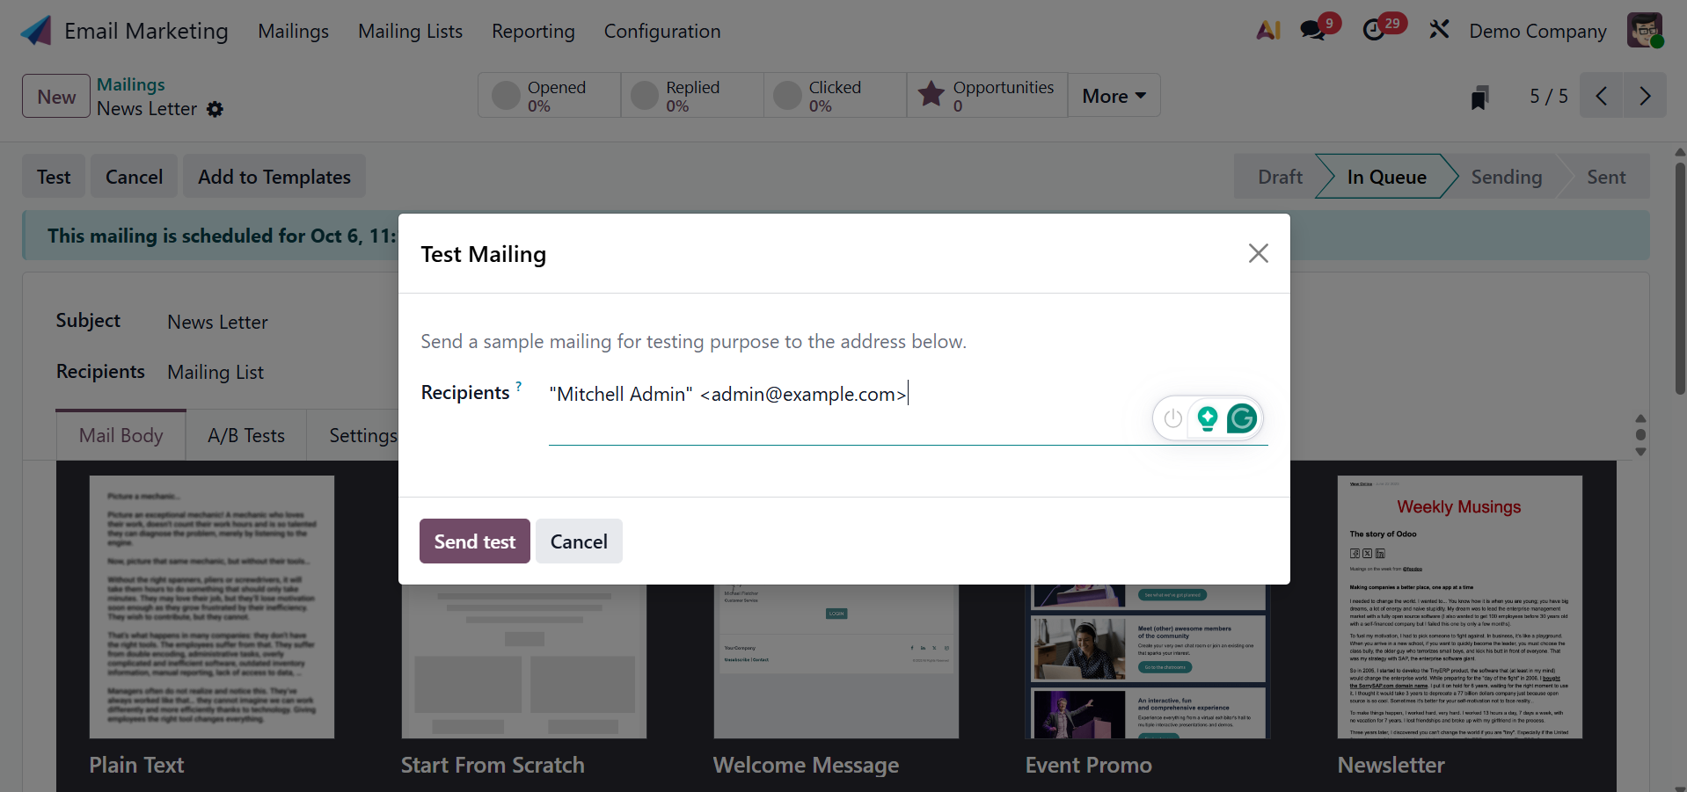
Task: Click the Email Marketing app logo
Action: coord(36,31)
